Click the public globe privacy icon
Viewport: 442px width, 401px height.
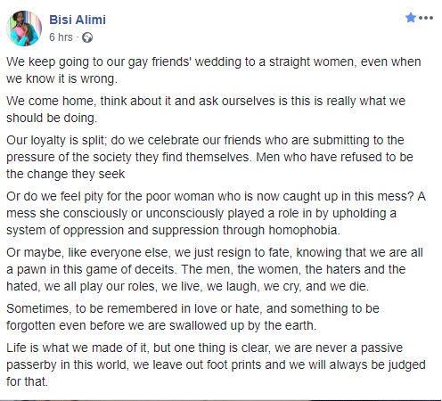(87, 37)
